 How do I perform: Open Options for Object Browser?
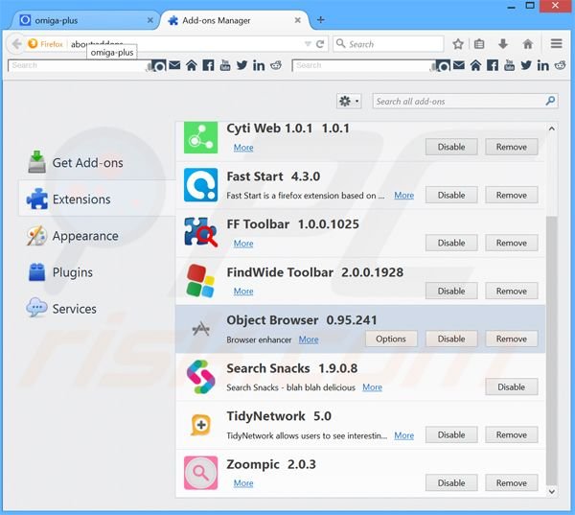(391, 339)
